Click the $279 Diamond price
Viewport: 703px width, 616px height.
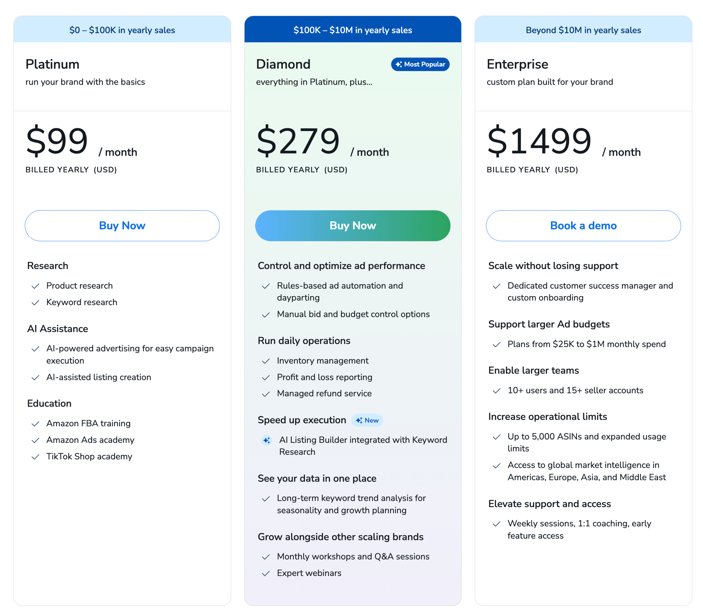pyautogui.click(x=298, y=140)
